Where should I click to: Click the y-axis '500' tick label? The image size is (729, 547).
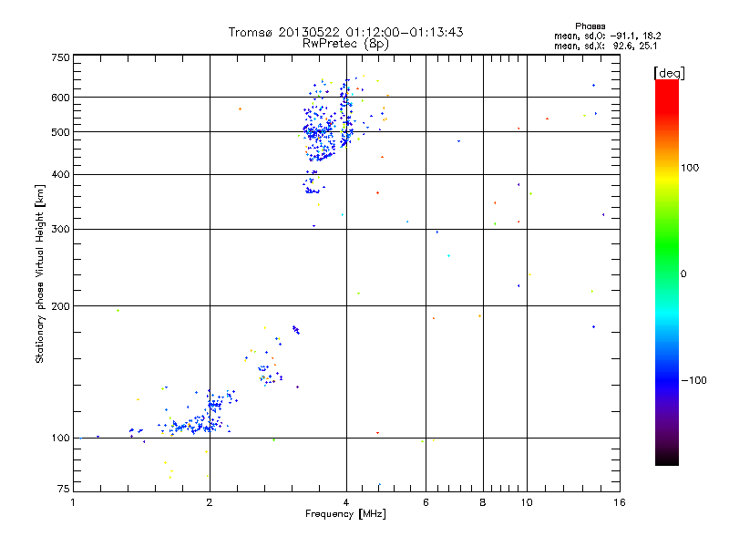[60, 132]
